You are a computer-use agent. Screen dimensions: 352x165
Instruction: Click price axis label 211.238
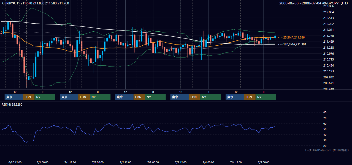pos(328,48)
